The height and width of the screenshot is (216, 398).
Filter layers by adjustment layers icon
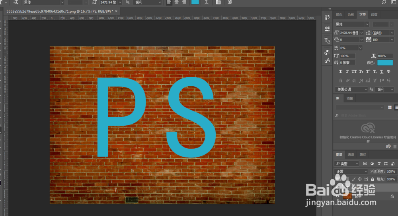pos(372,164)
